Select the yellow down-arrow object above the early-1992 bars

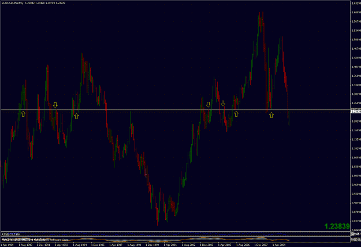[55, 105]
